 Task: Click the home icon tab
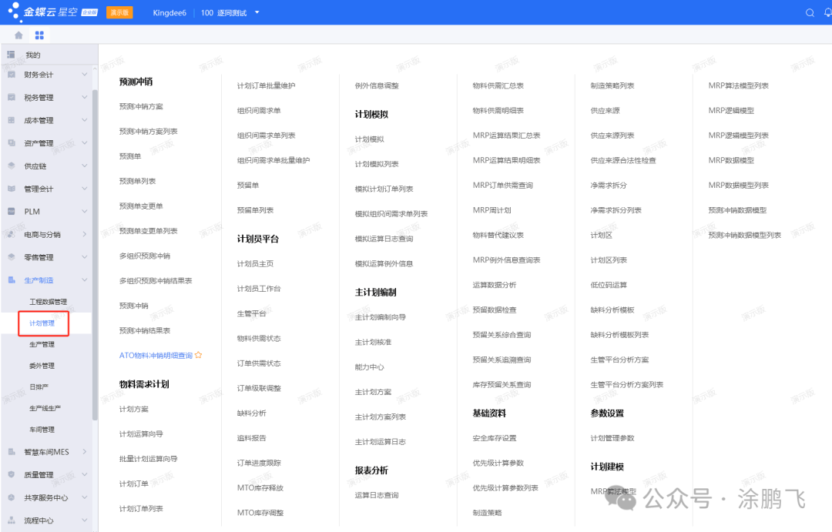[x=18, y=35]
